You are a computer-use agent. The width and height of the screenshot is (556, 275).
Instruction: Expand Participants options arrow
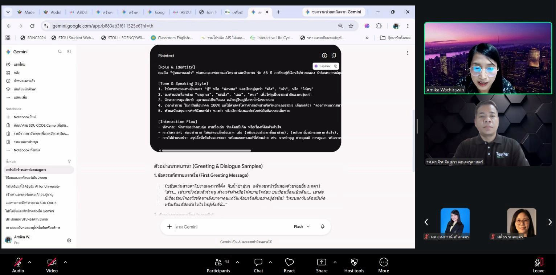pos(237,262)
